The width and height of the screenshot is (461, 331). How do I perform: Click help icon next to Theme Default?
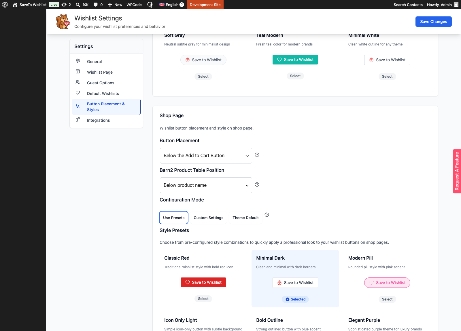pyautogui.click(x=267, y=215)
